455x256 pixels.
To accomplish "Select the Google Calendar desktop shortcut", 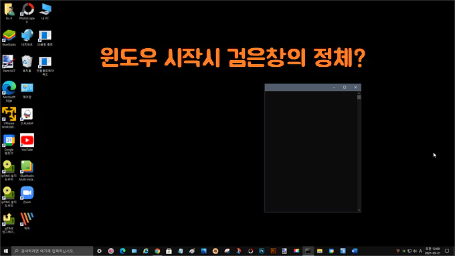I will (9, 144).
